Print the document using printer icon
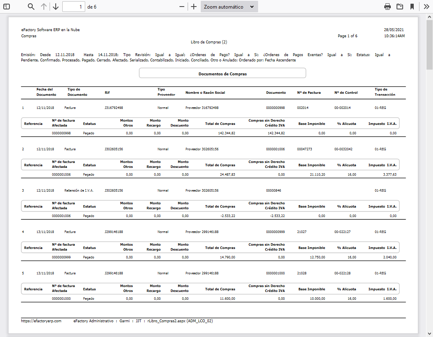The image size is (433, 337). click(x=387, y=7)
